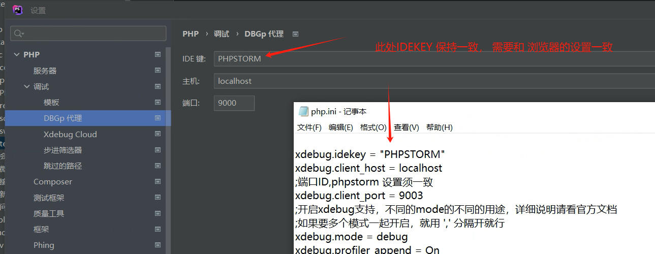Click the 调试 breadcrumb link
This screenshot has height=254, width=655.
222,34
